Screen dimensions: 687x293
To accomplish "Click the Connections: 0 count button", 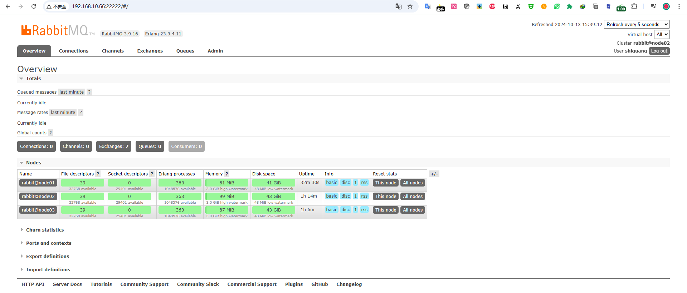I will click(x=36, y=146).
